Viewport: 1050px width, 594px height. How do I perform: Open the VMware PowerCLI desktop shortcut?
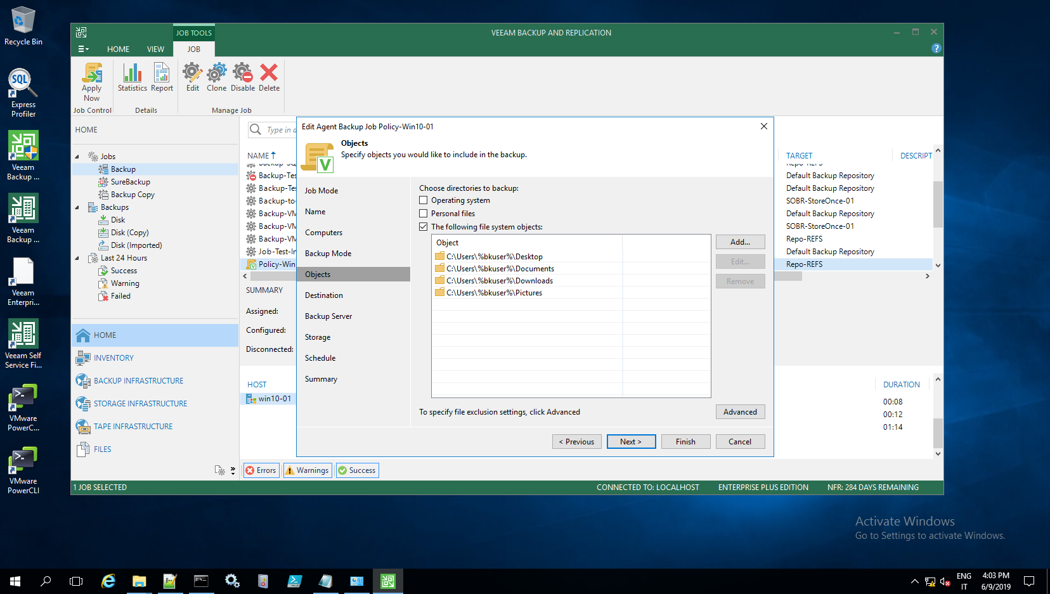[x=23, y=470]
